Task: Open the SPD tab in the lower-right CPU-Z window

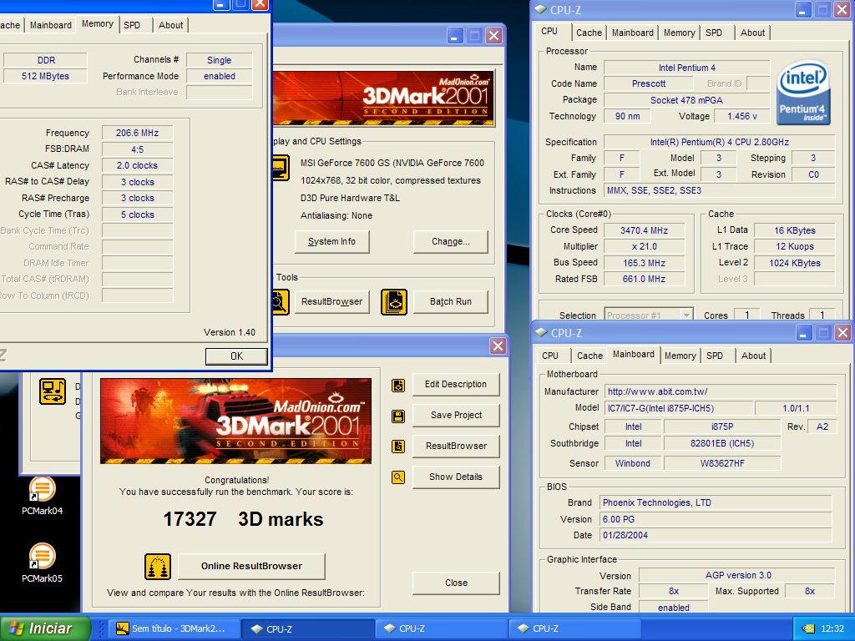Action: click(715, 356)
